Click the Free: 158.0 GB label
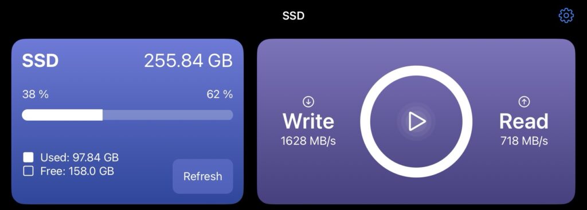The image size is (587, 210). [x=77, y=171]
